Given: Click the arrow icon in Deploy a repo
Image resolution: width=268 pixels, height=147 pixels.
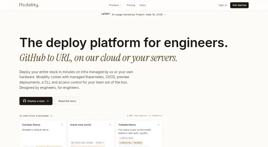Looking at the screenshot, I should tap(48, 101).
